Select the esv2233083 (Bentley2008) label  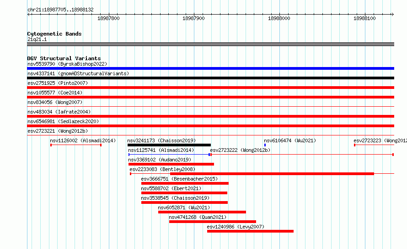pyautogui.click(x=162, y=169)
